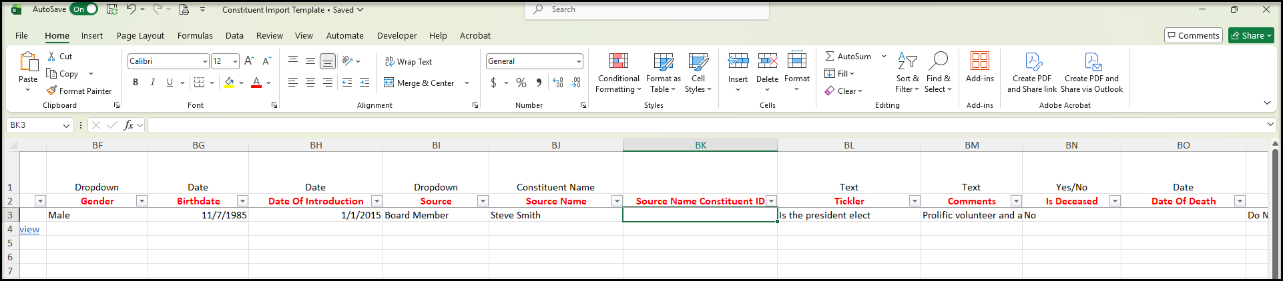Viewport: 1283px width, 281px height.
Task: Apply yellow Fill Color swatch
Action: coord(229,83)
